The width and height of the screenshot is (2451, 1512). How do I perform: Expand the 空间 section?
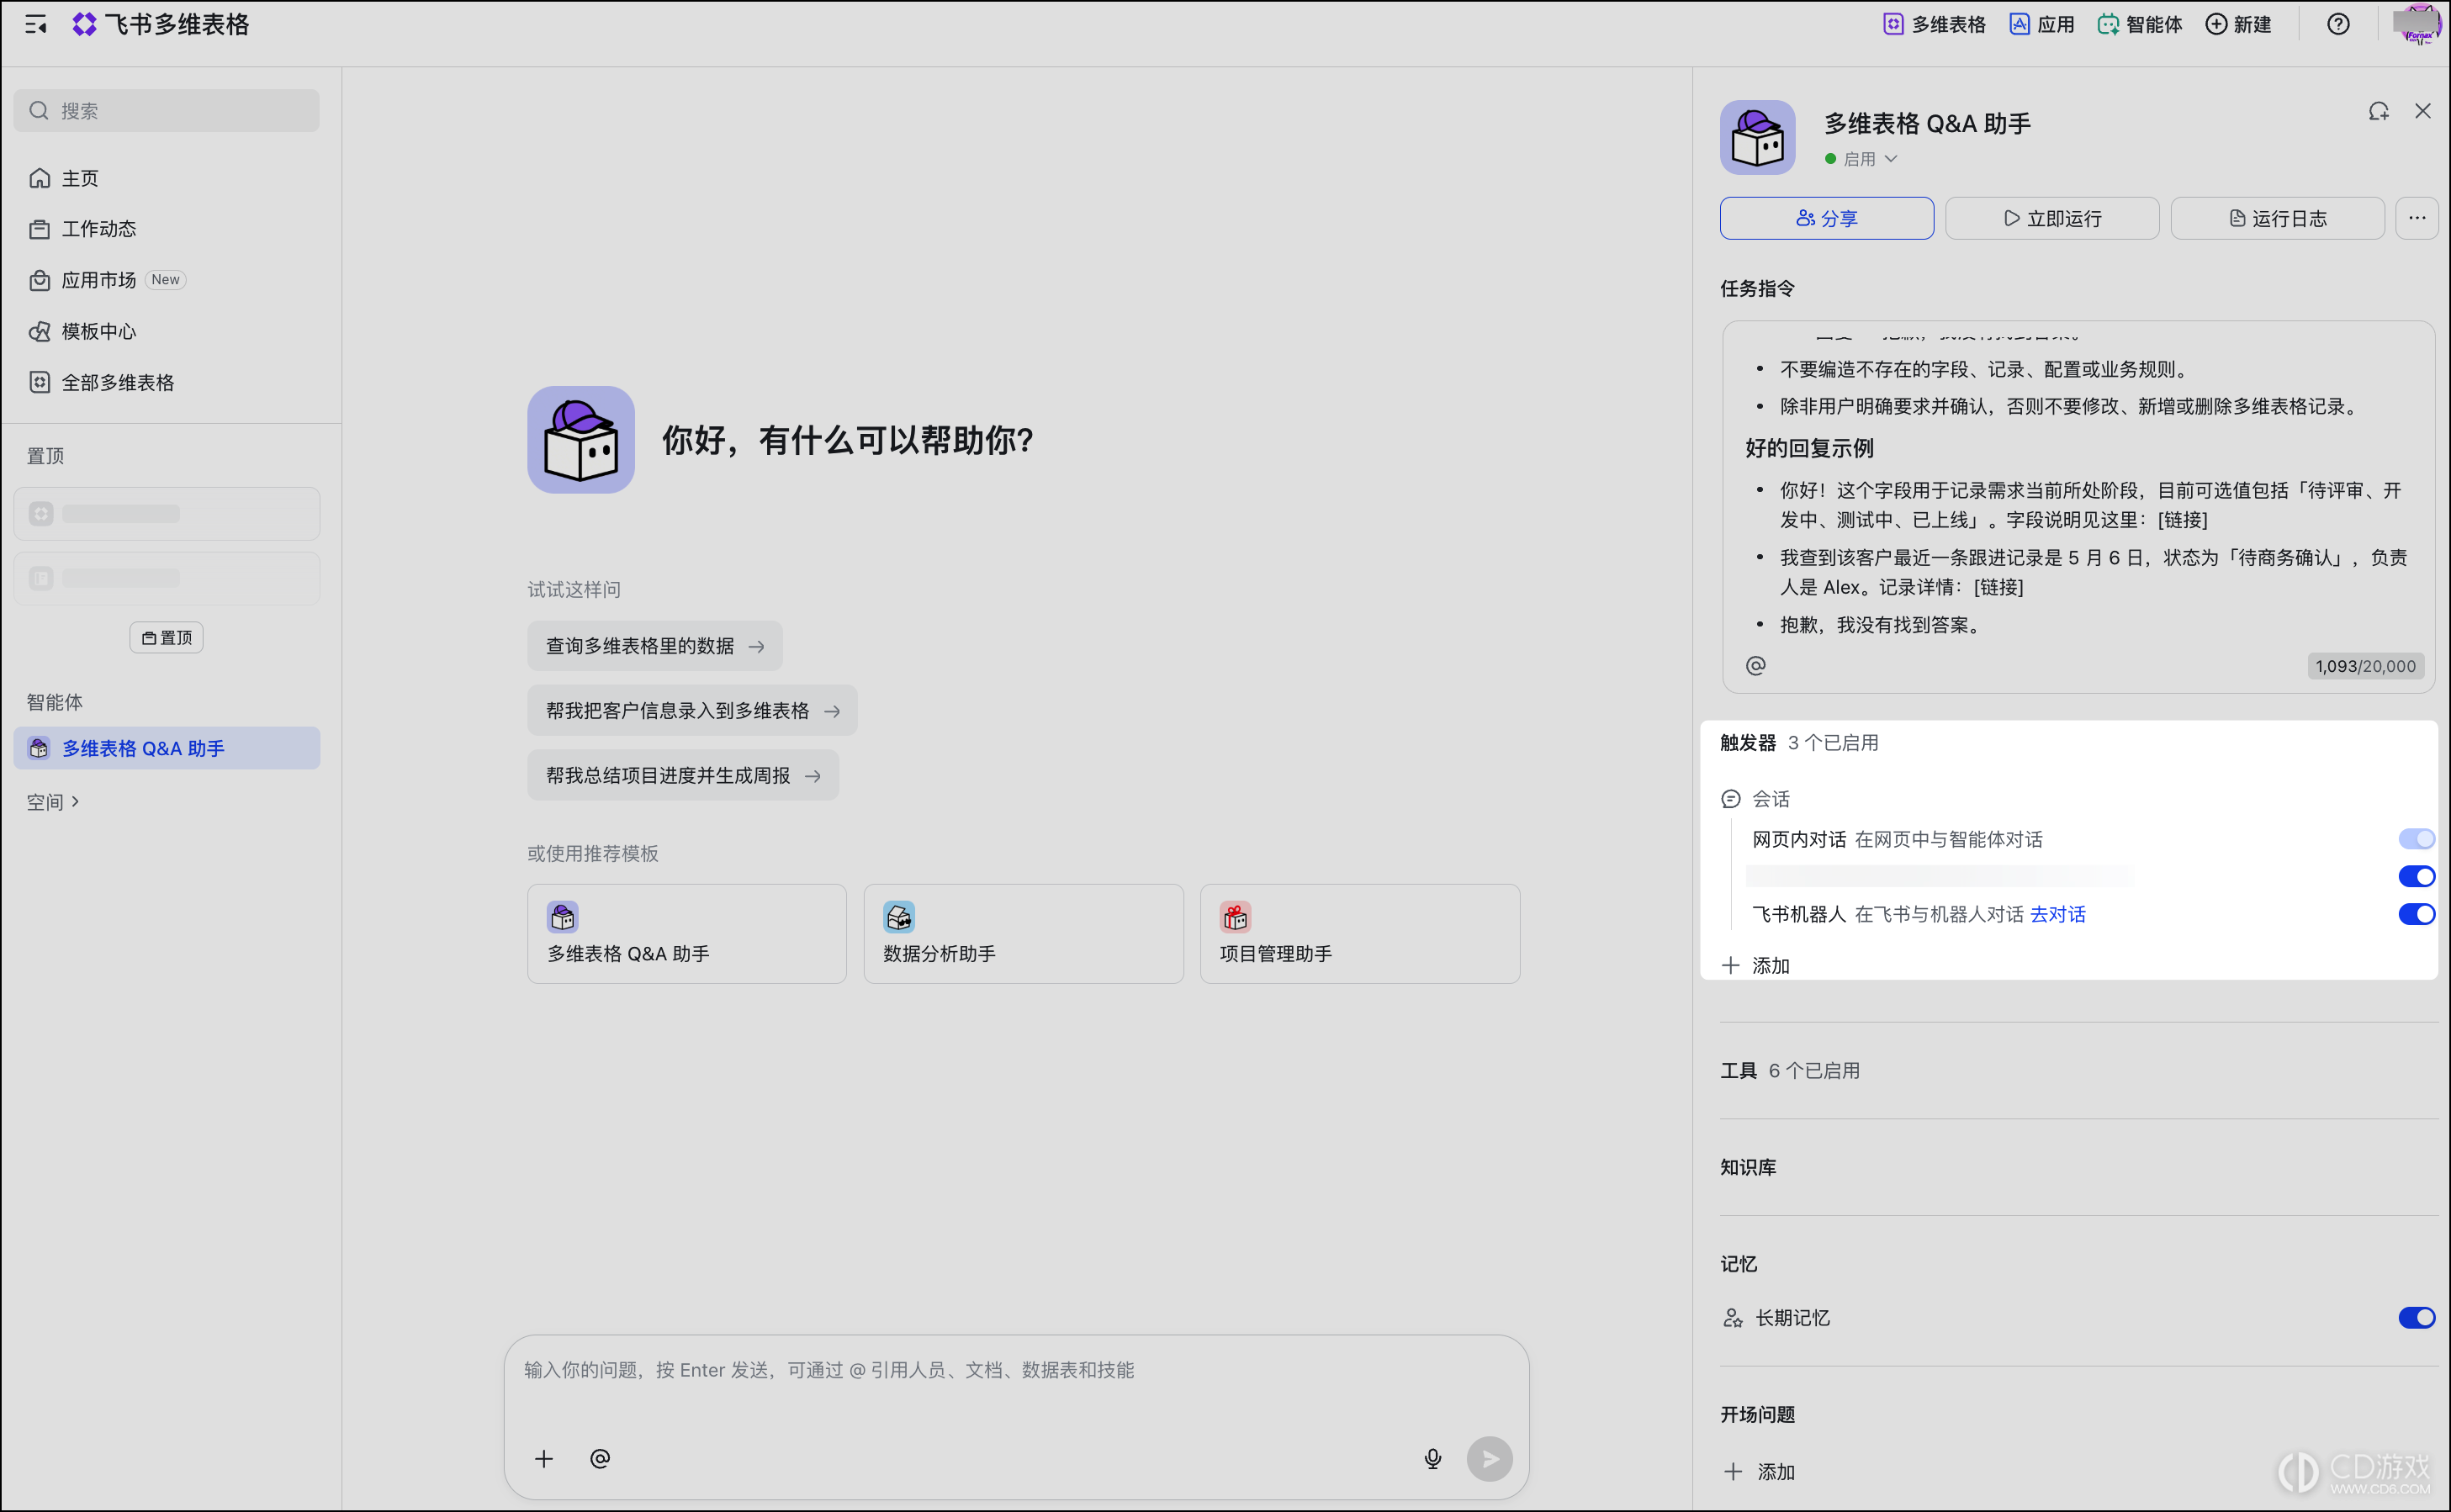[53, 802]
